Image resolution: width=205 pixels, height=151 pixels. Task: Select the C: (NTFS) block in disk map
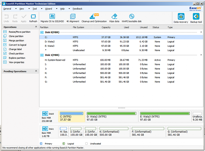(x=72, y=117)
